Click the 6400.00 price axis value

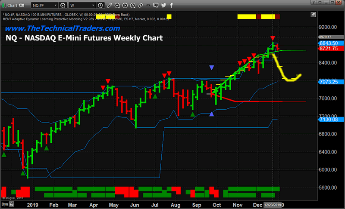click(328, 152)
